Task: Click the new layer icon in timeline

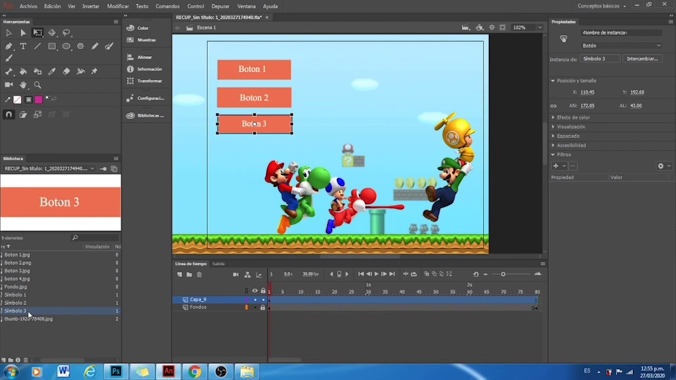Action: click(180, 274)
